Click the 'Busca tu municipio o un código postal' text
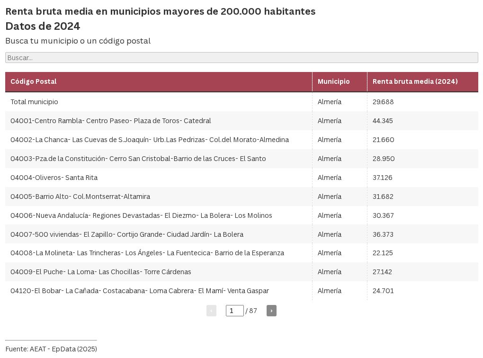The width and height of the screenshot is (483, 358). (x=78, y=41)
